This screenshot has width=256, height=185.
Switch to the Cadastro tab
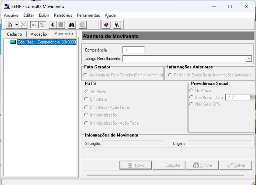[15, 34]
